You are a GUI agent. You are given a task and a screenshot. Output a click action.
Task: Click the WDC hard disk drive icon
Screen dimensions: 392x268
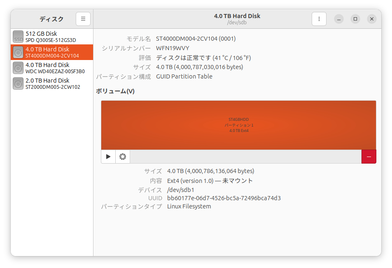(x=18, y=68)
